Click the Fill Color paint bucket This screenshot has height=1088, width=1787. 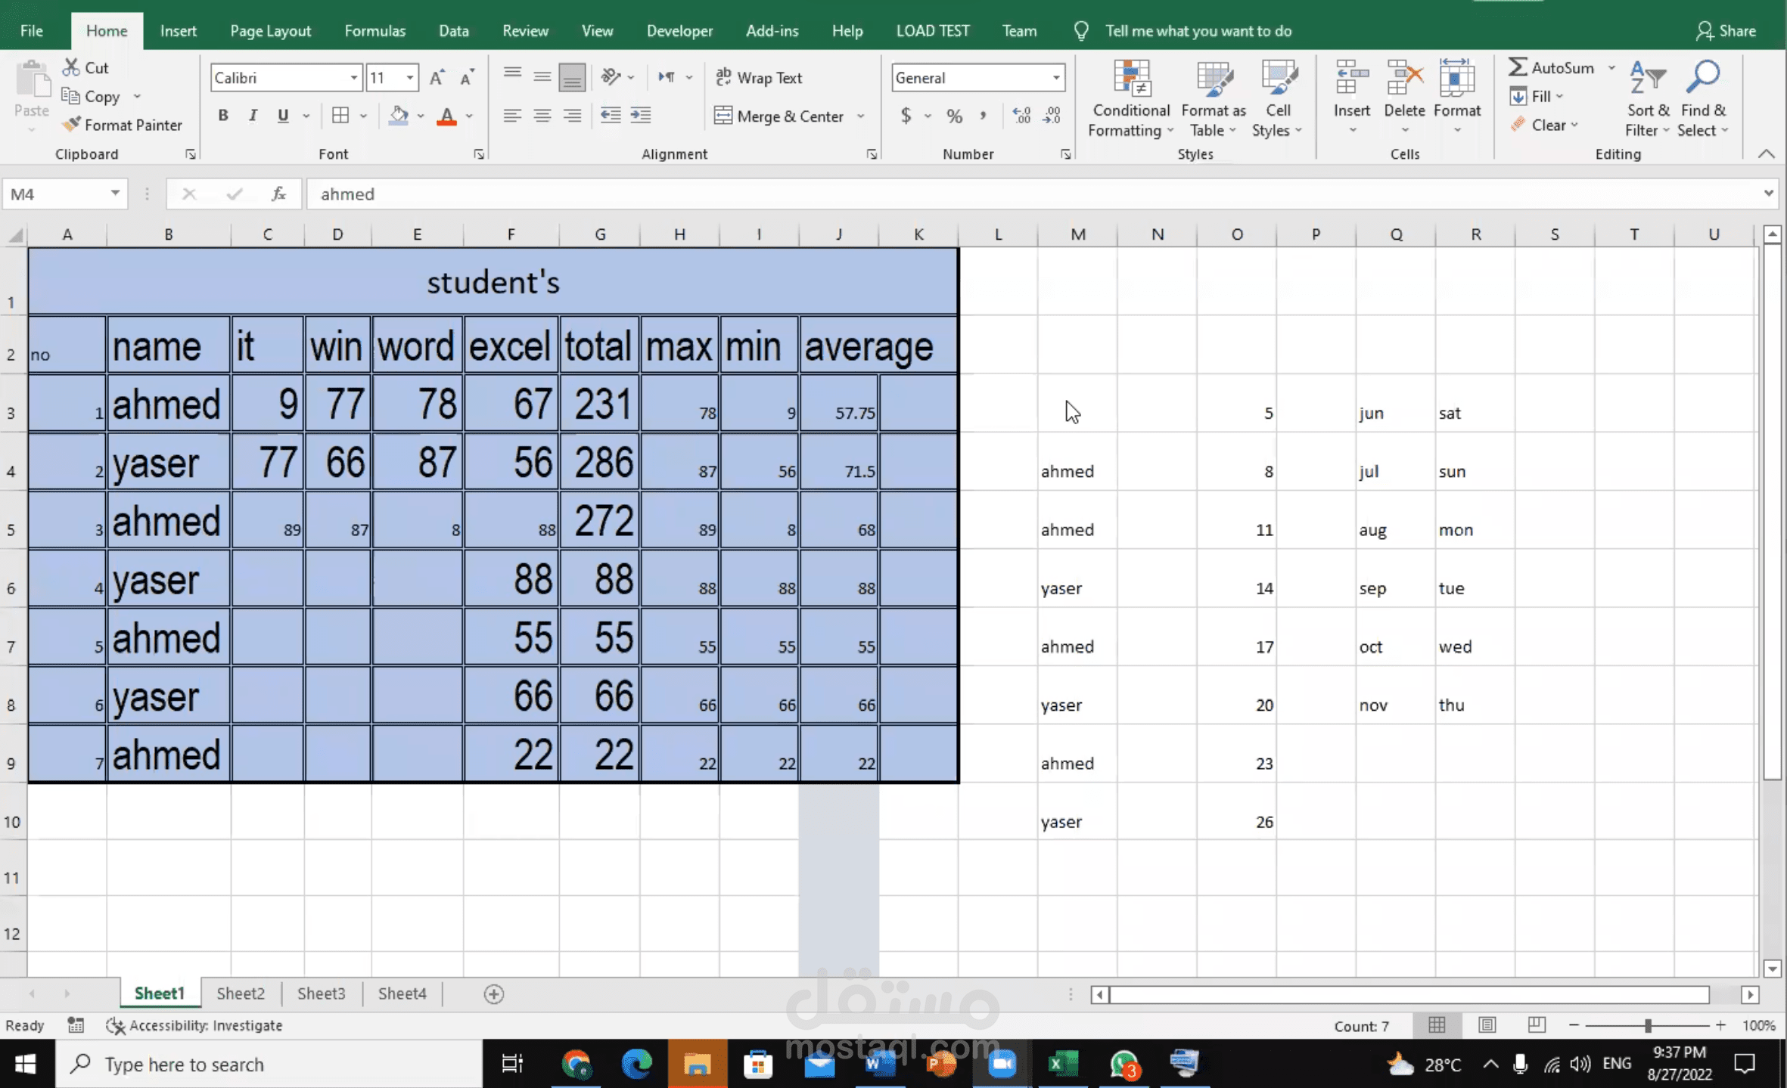point(399,116)
